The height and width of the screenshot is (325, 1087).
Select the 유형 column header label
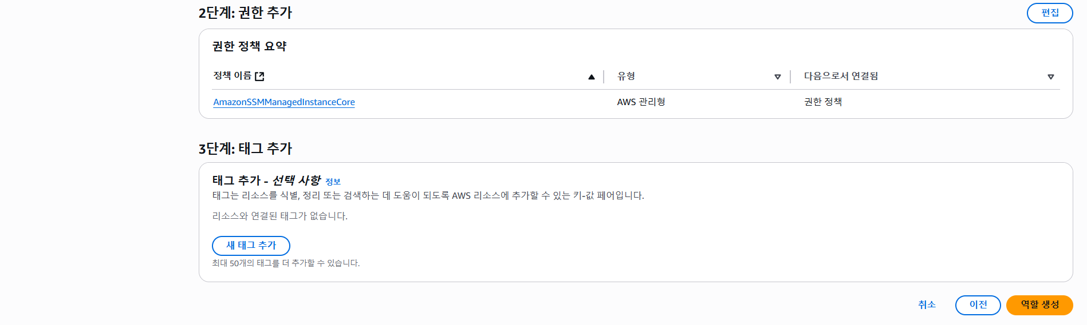click(626, 76)
